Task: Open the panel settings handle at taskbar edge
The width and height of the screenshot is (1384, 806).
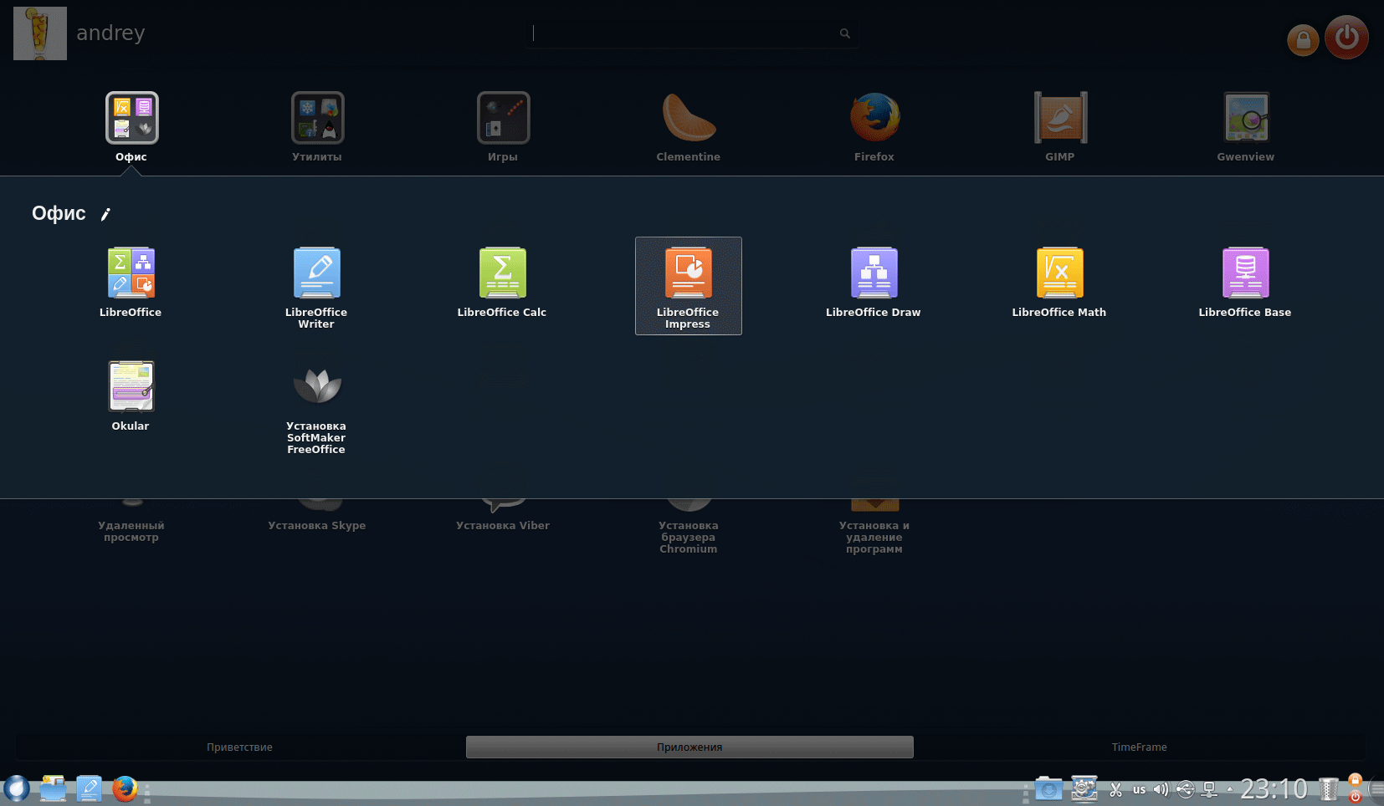Action: (x=1375, y=789)
